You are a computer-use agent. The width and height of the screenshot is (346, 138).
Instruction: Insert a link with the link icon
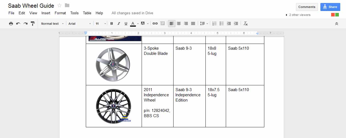(155, 24)
